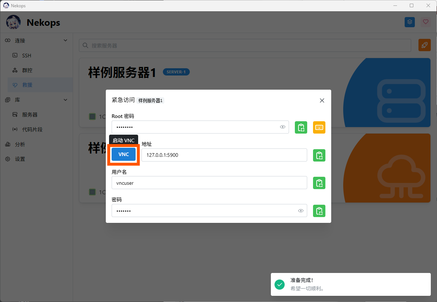437x302 pixels.
Task: Click the pink heart icon in header
Action: (425, 22)
